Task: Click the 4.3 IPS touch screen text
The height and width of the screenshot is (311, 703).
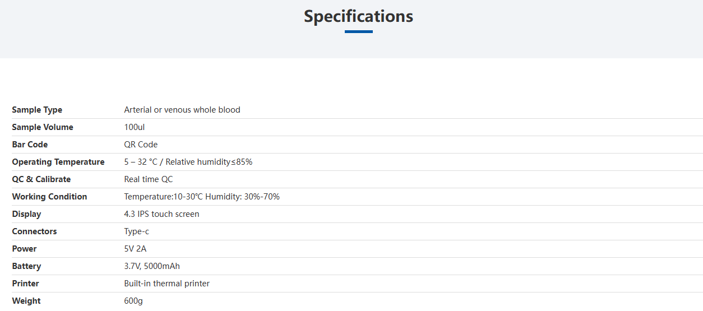Action: tap(161, 214)
